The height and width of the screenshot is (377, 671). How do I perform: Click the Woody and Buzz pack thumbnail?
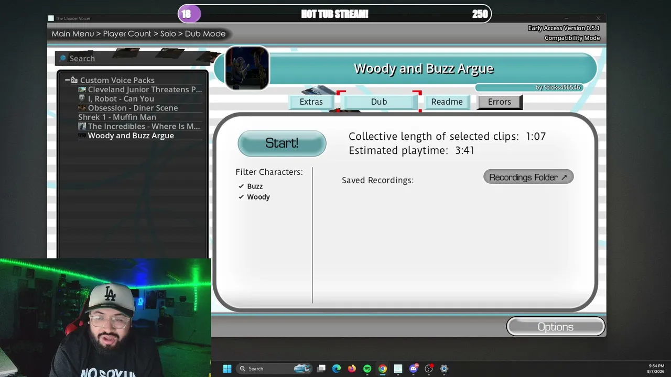point(247,69)
